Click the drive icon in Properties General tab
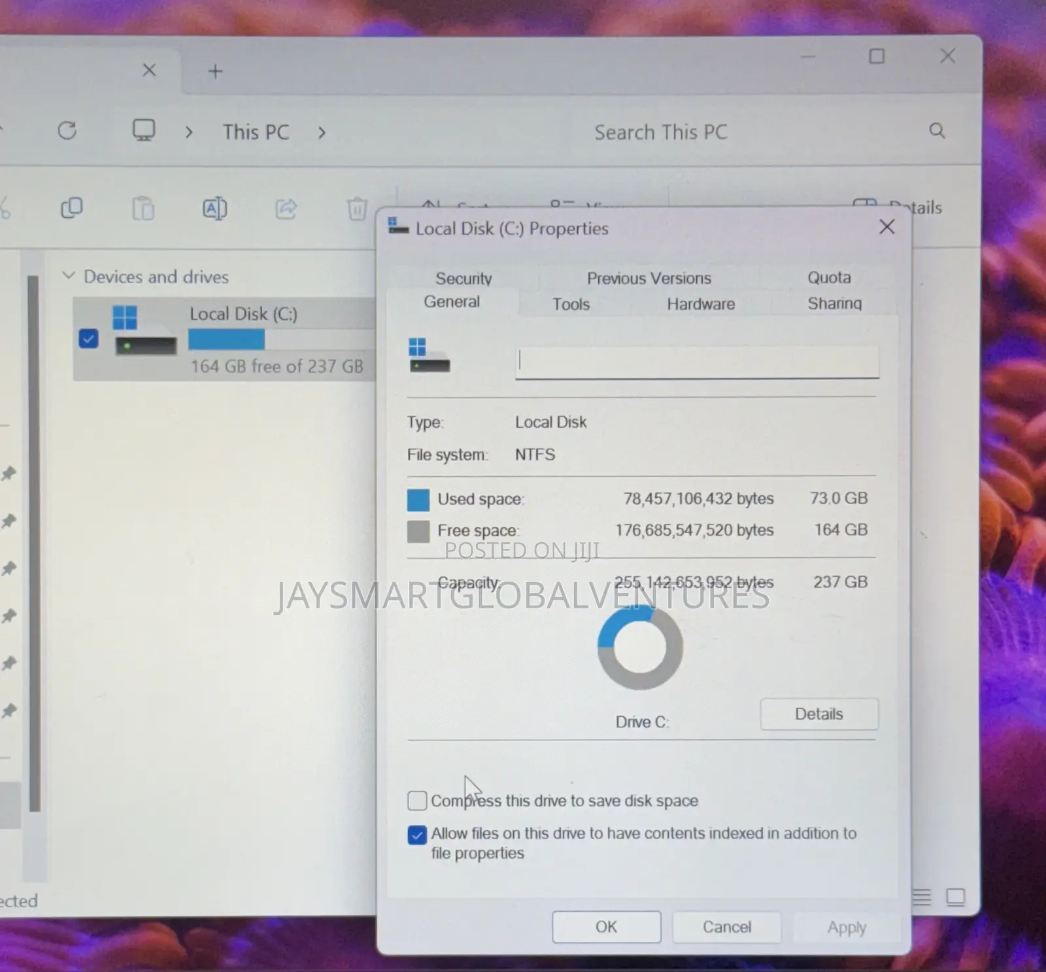This screenshot has height=972, width=1046. click(x=429, y=355)
